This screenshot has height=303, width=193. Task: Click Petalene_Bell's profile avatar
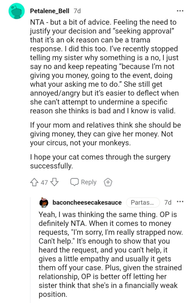[17, 11]
